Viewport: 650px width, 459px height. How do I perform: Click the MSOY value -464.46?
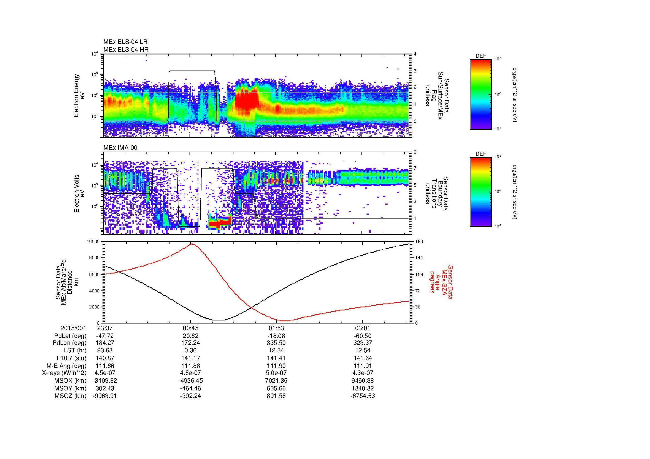click(191, 388)
